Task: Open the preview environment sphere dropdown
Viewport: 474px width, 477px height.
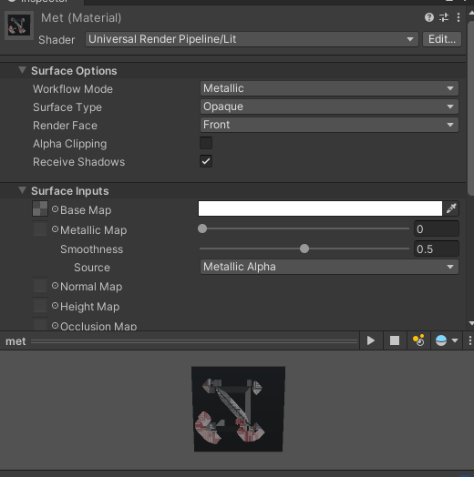Action: pyautogui.click(x=447, y=340)
